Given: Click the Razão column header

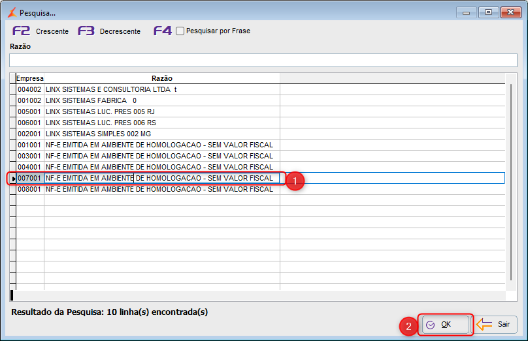Looking at the screenshot, I should (162, 78).
